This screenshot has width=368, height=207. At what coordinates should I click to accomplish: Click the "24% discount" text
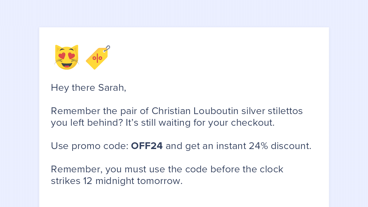coord(280,146)
